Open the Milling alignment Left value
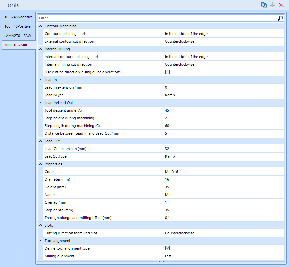The image size is (289, 267). tap(224, 256)
